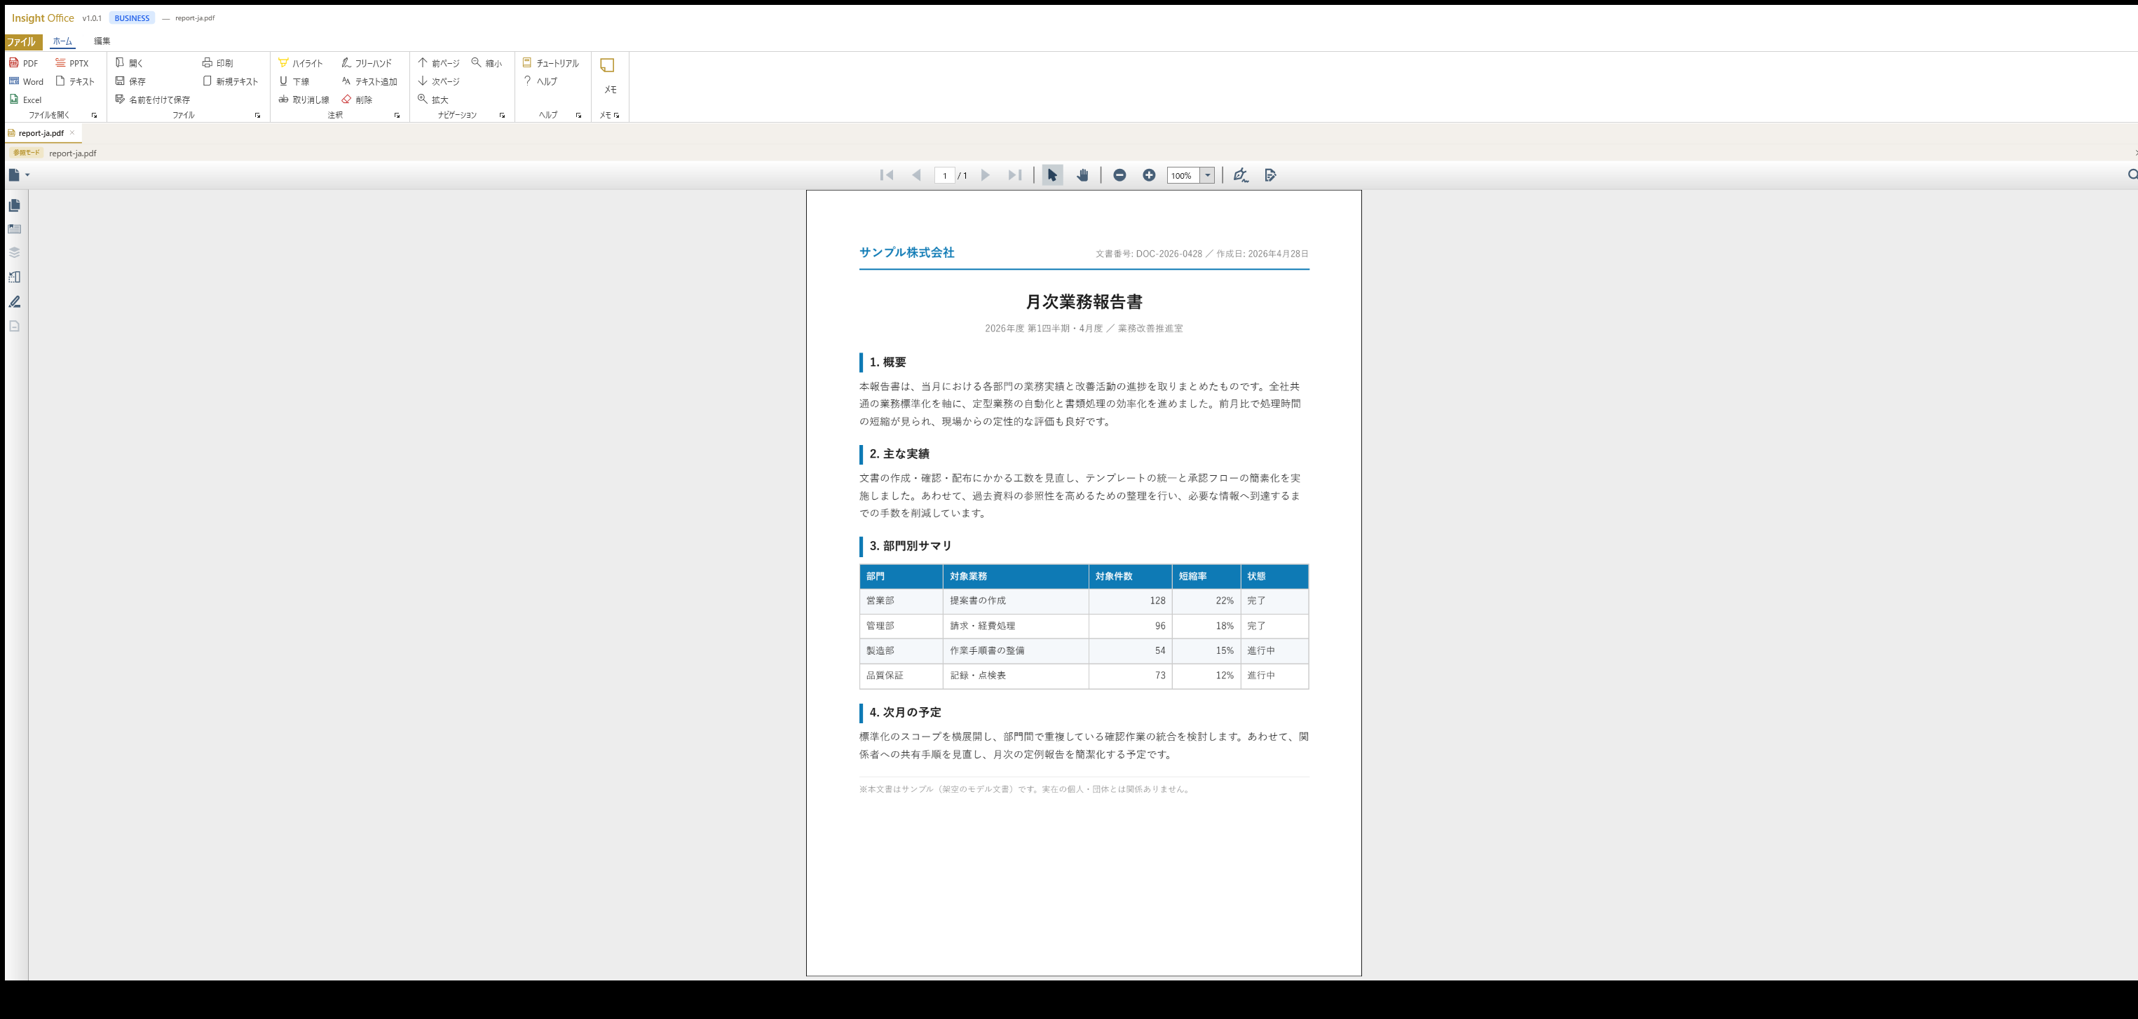The height and width of the screenshot is (1019, 2138).
Task: Expand the メモ group dialog launcher
Action: tap(617, 116)
